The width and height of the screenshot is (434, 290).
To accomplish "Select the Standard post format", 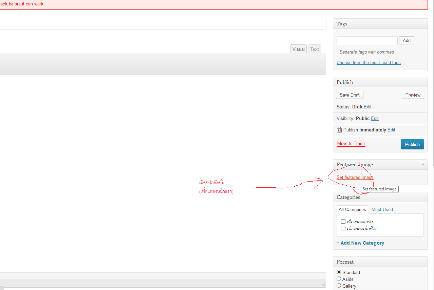I will (339, 272).
